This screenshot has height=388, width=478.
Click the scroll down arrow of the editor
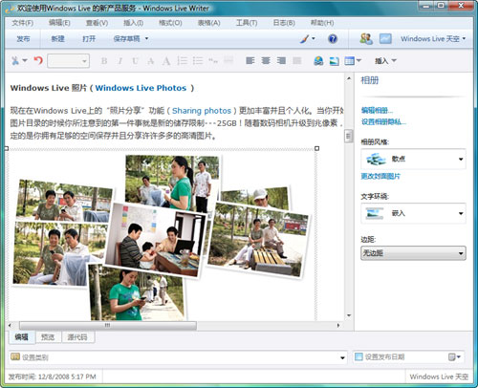coord(349,315)
